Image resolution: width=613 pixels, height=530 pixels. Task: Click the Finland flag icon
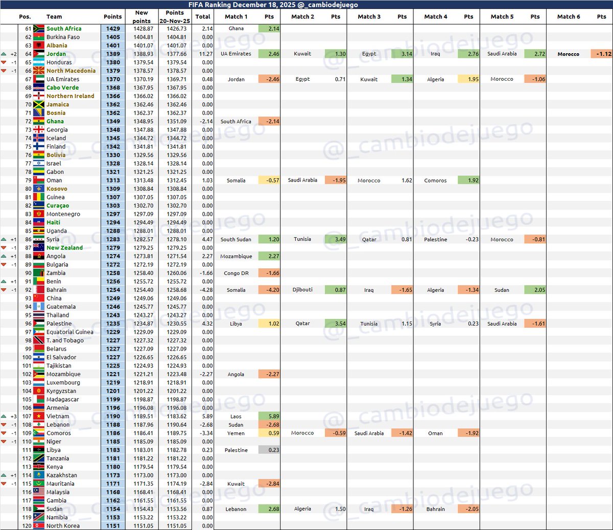[x=39, y=147]
